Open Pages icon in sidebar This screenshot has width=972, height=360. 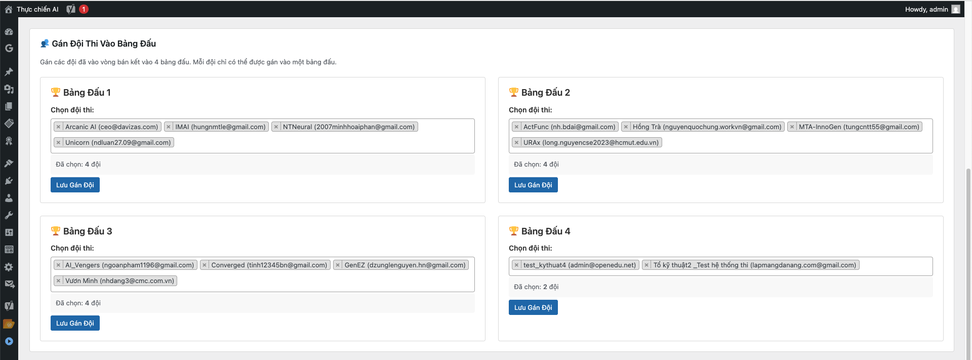[9, 106]
